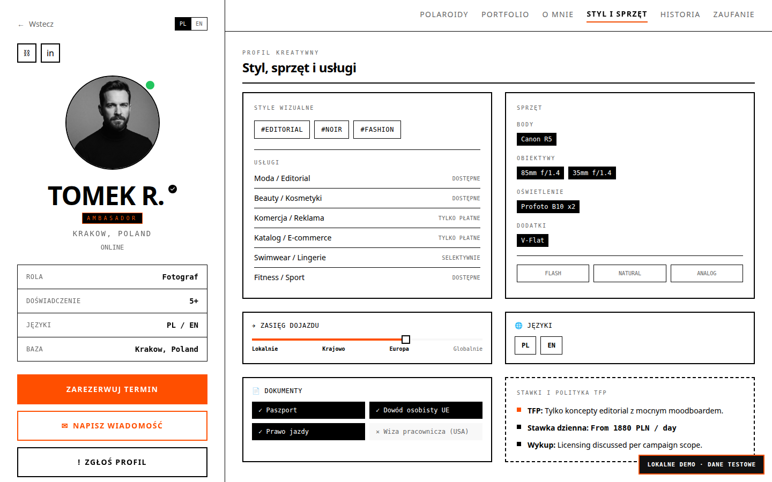Click the V-Flat accessory chip
Viewport: 772px width, 482px height.
click(x=532, y=240)
